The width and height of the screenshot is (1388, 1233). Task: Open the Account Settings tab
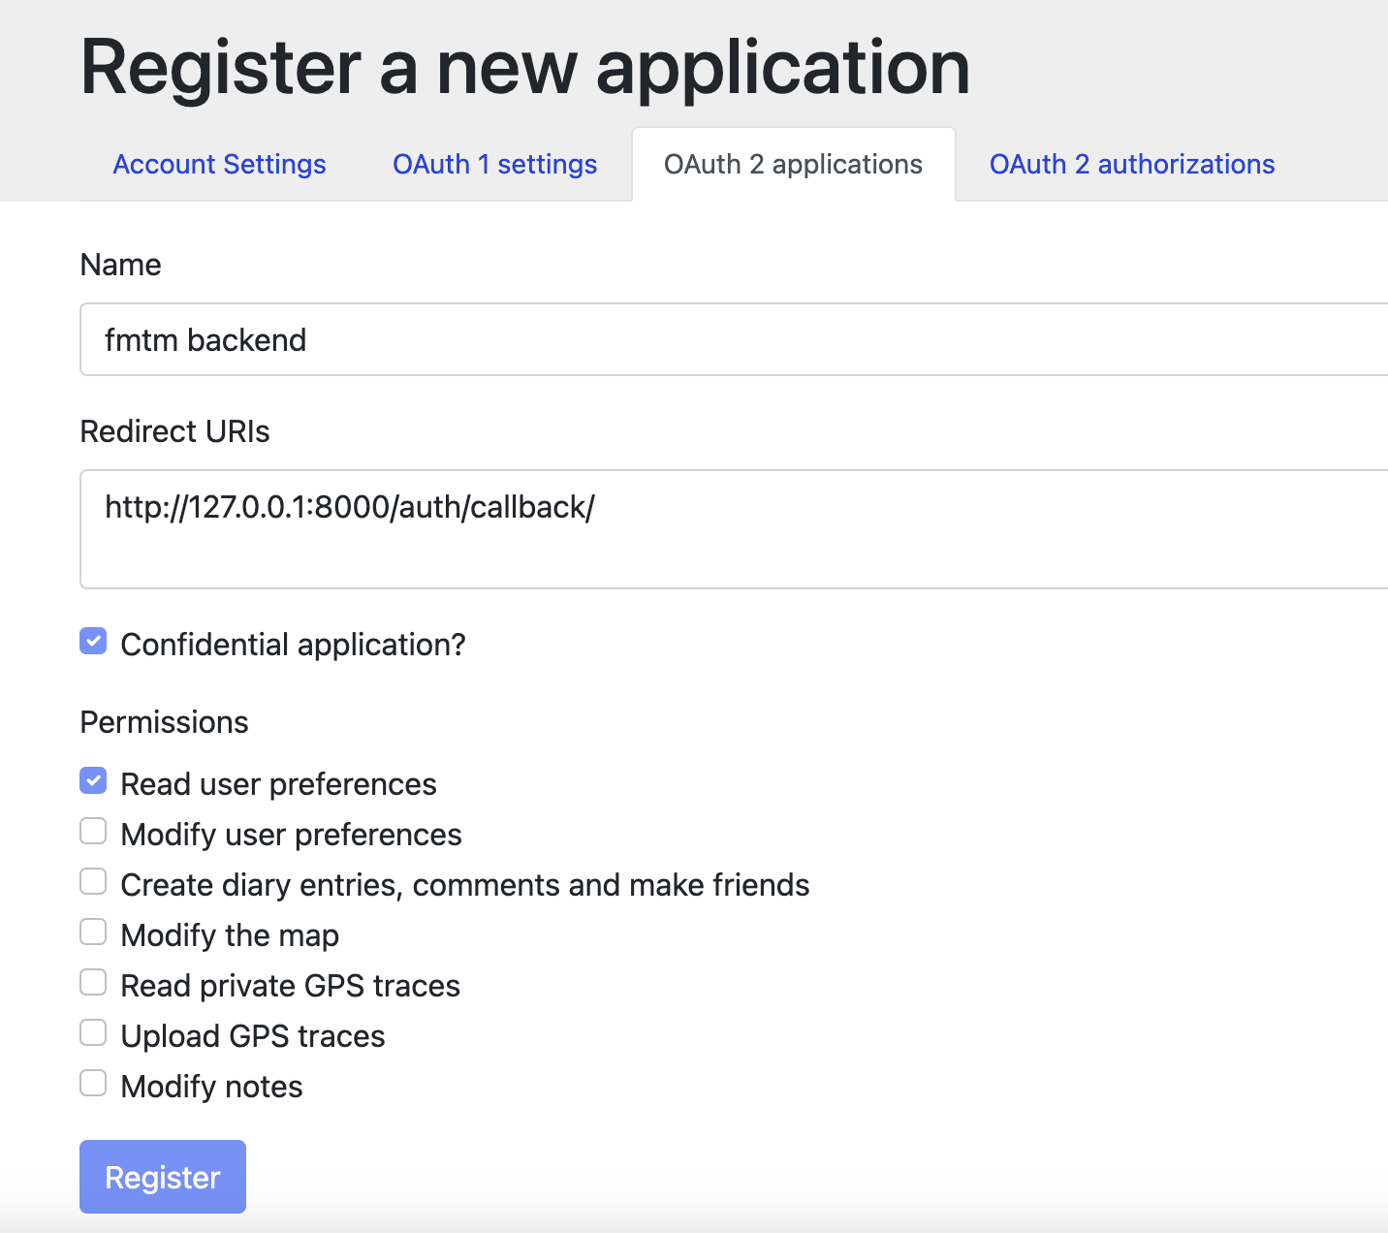click(219, 164)
